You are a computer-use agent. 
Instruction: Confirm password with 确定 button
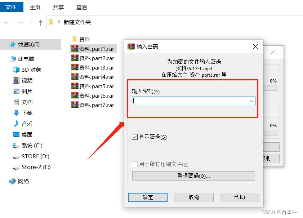click(148, 197)
